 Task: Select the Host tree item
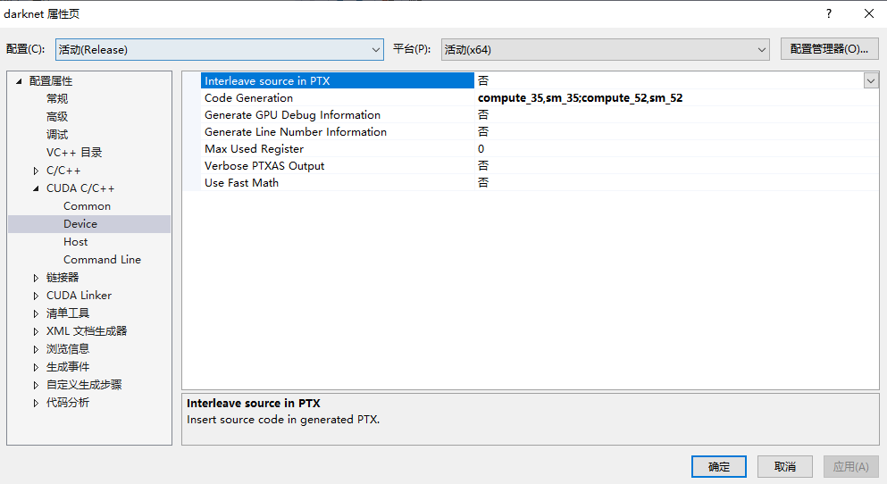point(75,242)
